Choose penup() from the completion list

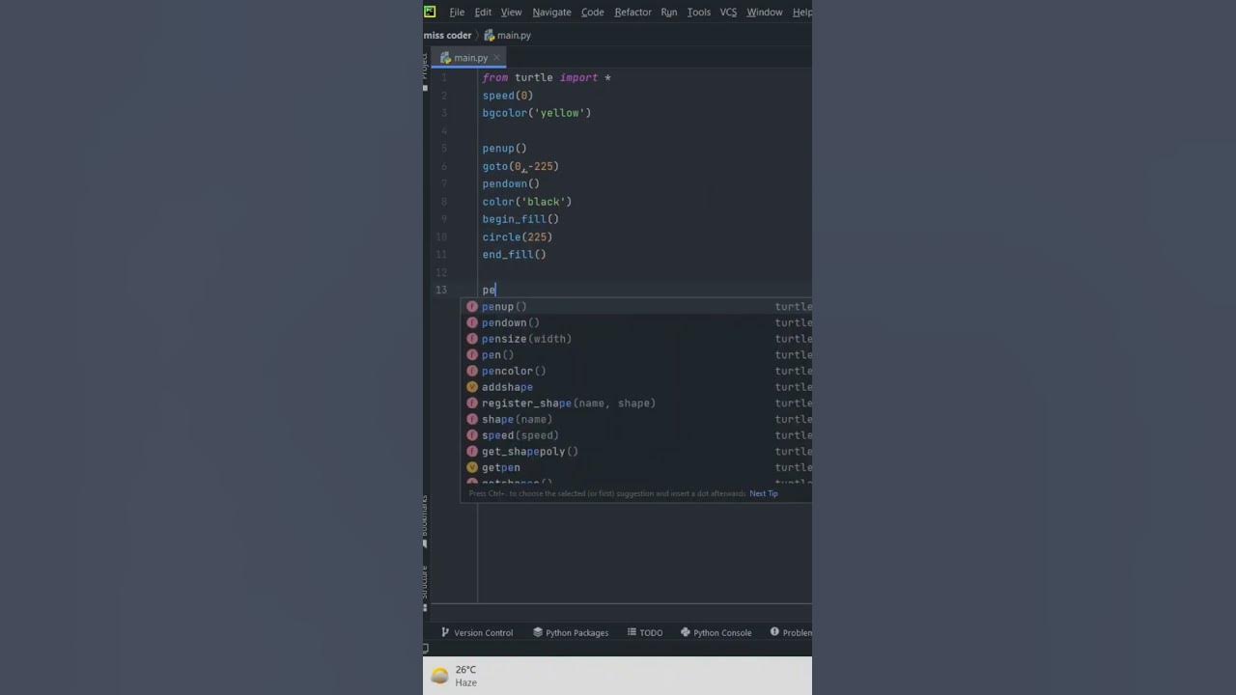637,307
